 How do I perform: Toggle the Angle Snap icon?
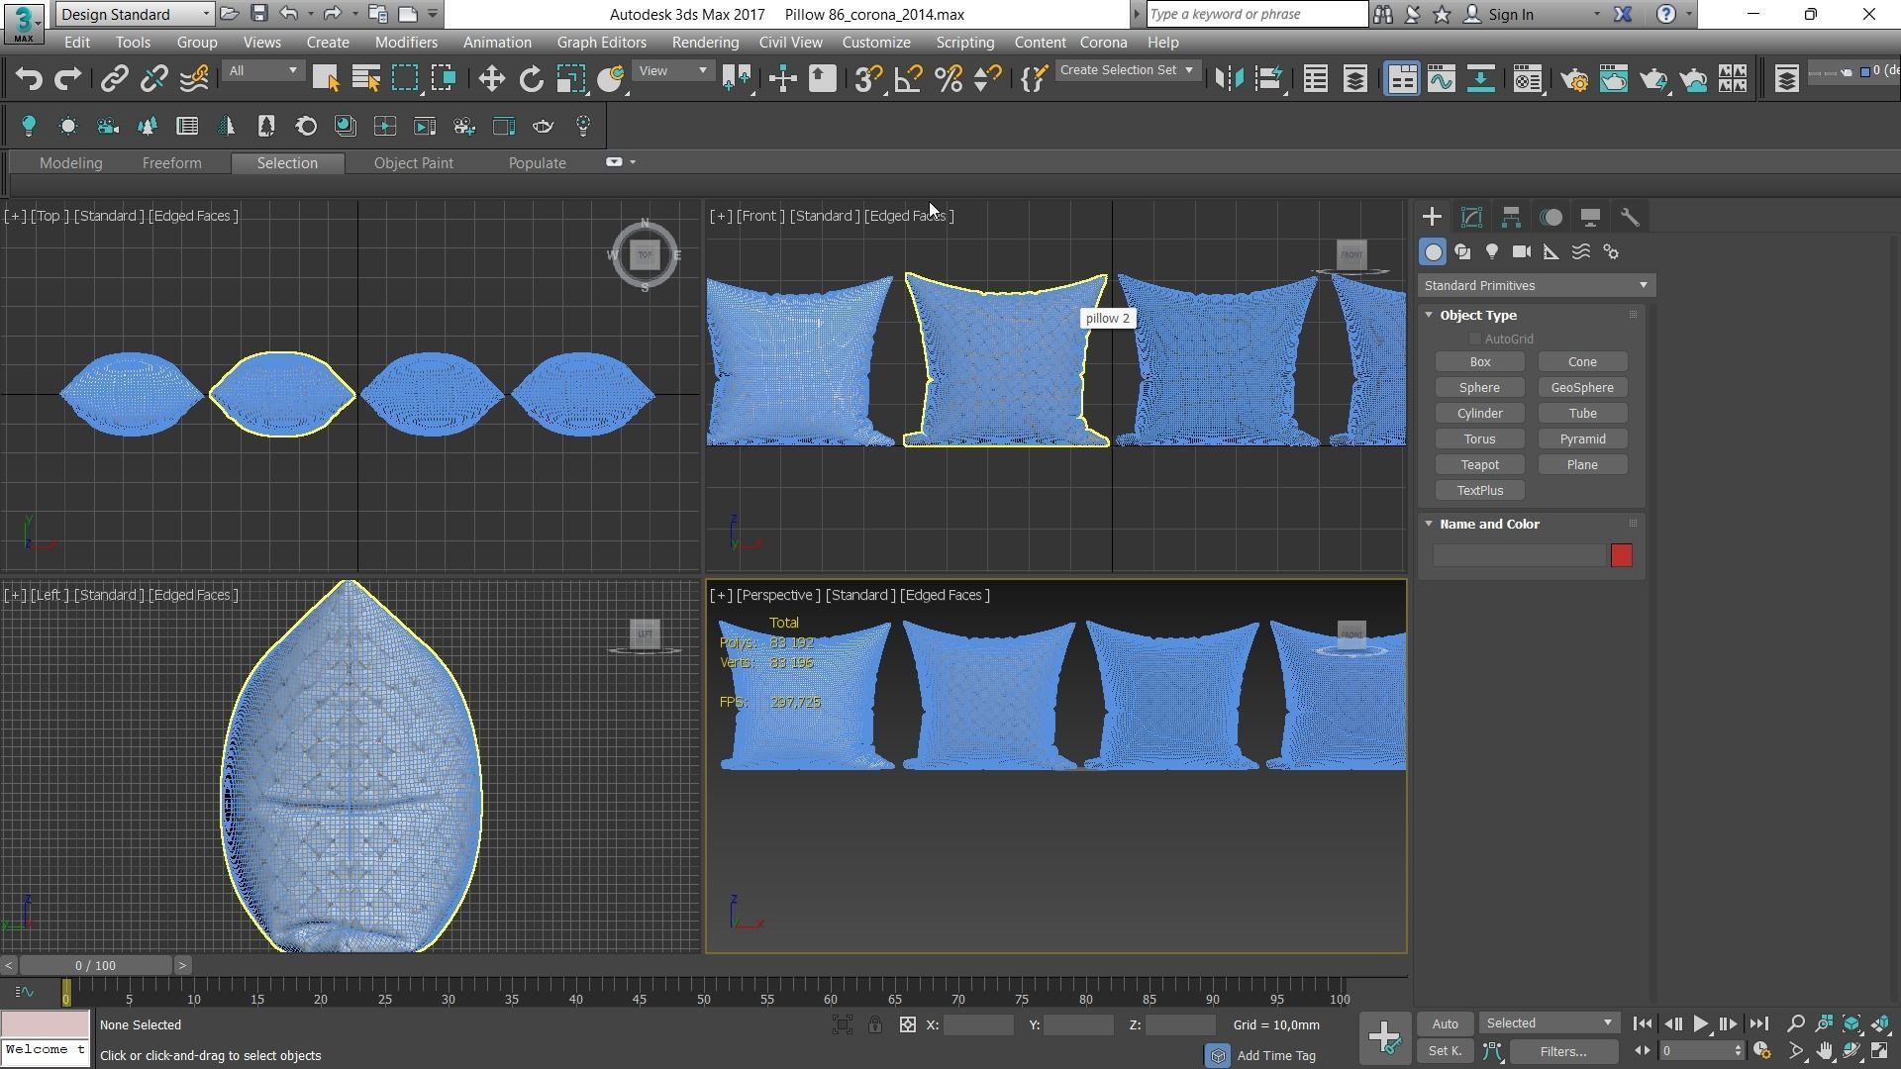908,79
